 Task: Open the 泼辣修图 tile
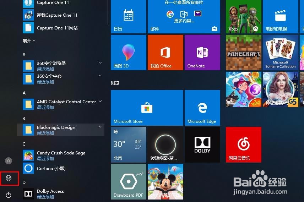(165, 145)
